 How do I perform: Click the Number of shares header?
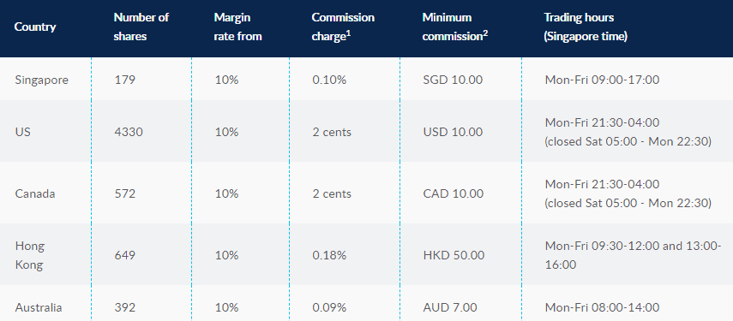tap(141, 27)
